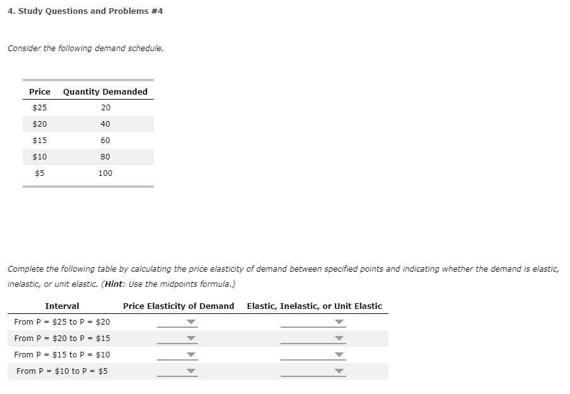The width and height of the screenshot is (570, 394).
Task: Select the $5 price cell
Action: pos(39,173)
